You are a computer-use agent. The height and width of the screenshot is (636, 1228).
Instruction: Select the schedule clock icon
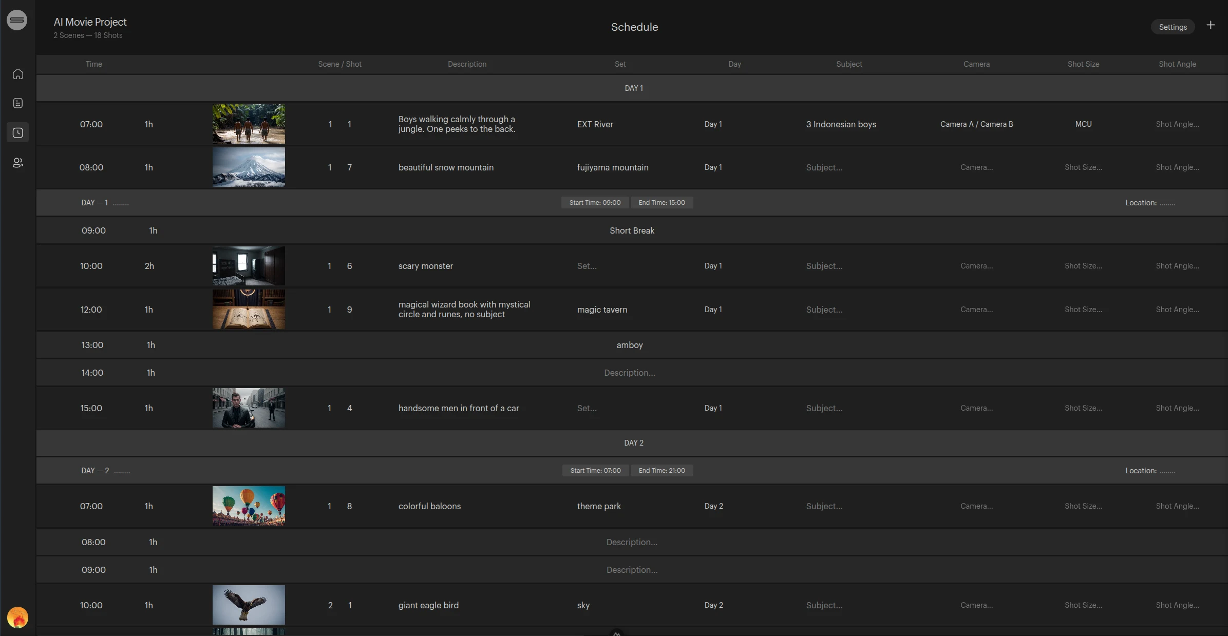coord(18,133)
